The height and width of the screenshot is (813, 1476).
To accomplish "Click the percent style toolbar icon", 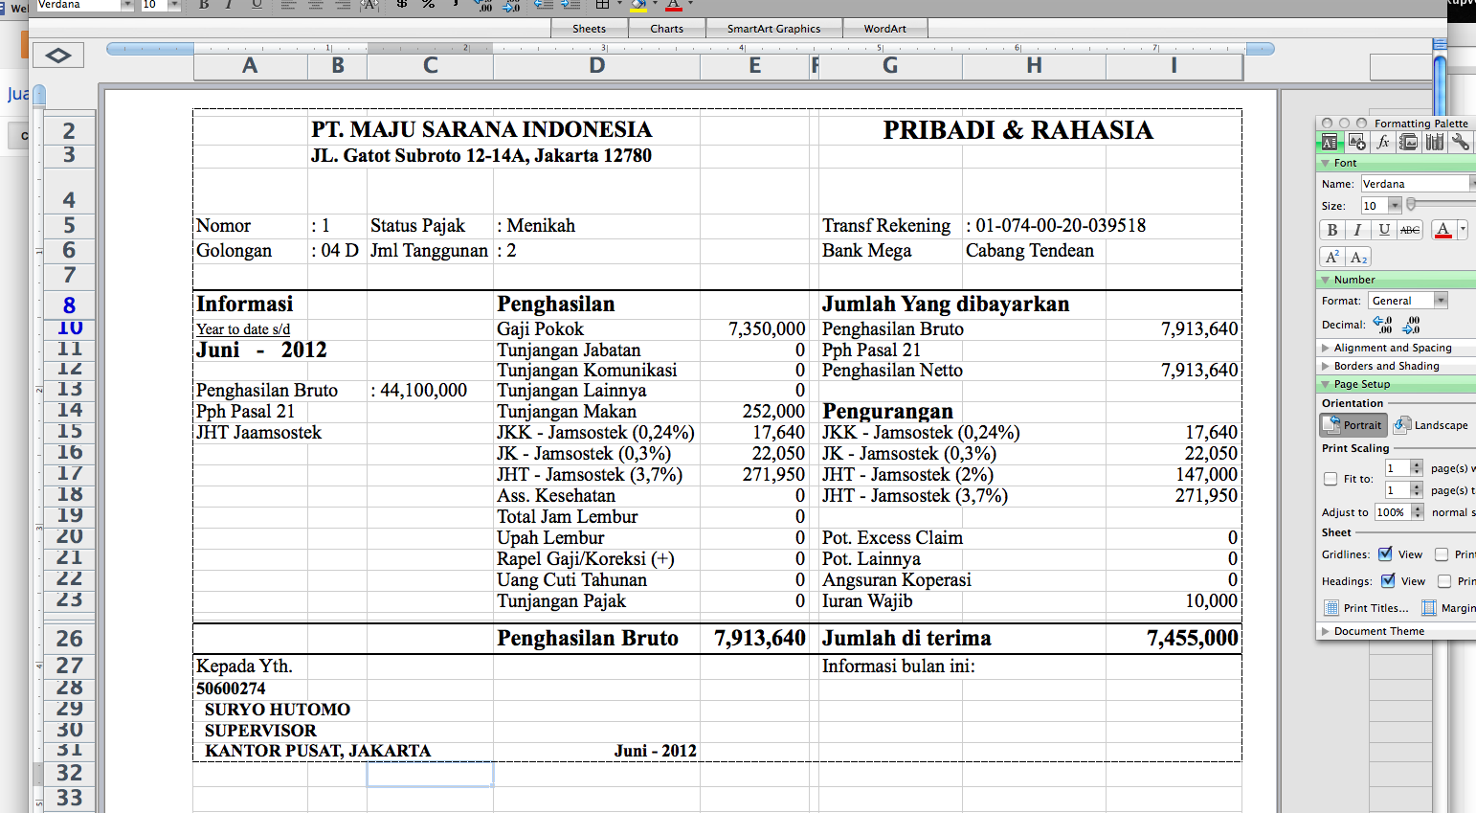I will pyautogui.click(x=429, y=5).
